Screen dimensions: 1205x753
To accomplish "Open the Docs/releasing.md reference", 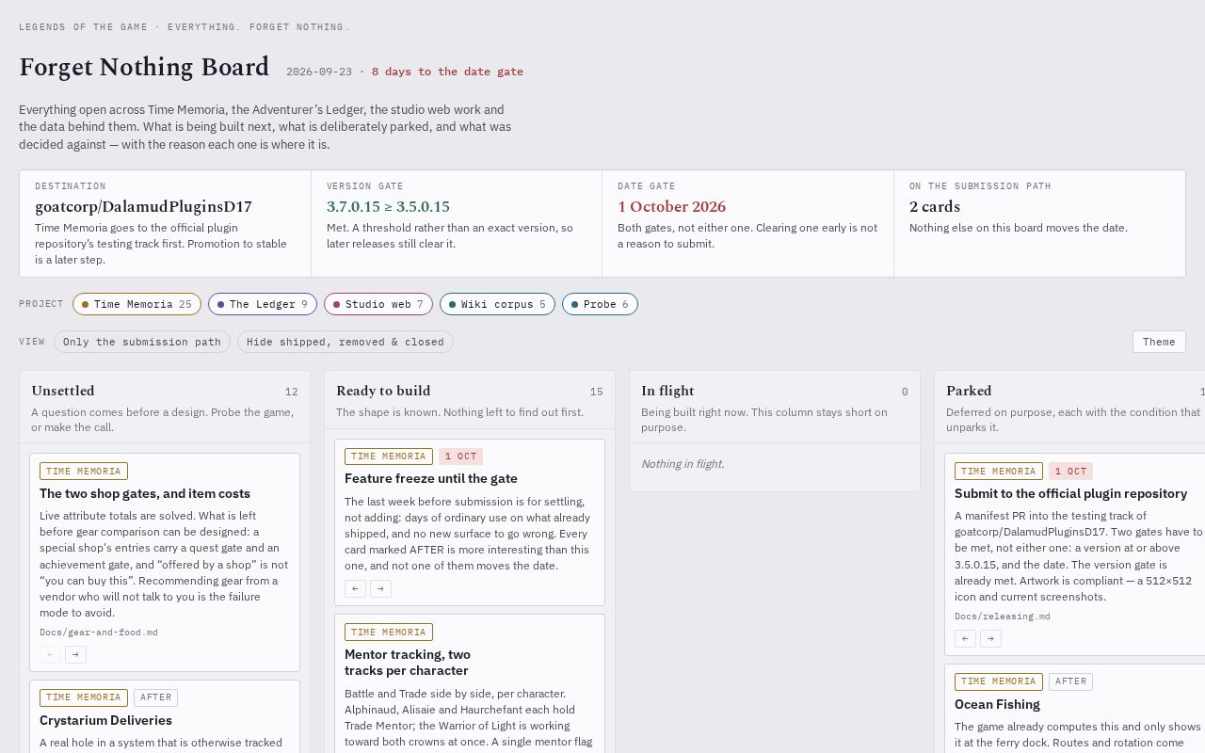I will click(x=1003, y=617).
